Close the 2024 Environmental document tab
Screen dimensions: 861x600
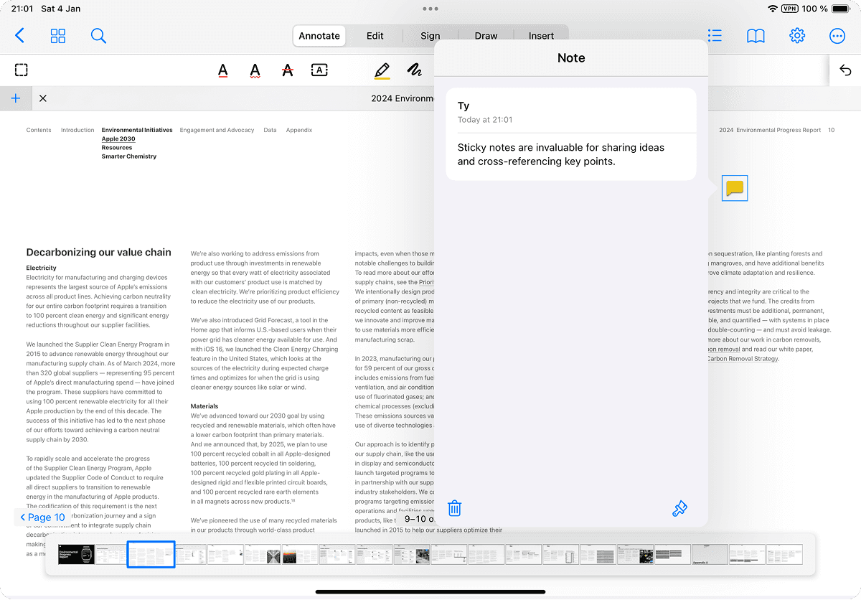click(x=43, y=98)
